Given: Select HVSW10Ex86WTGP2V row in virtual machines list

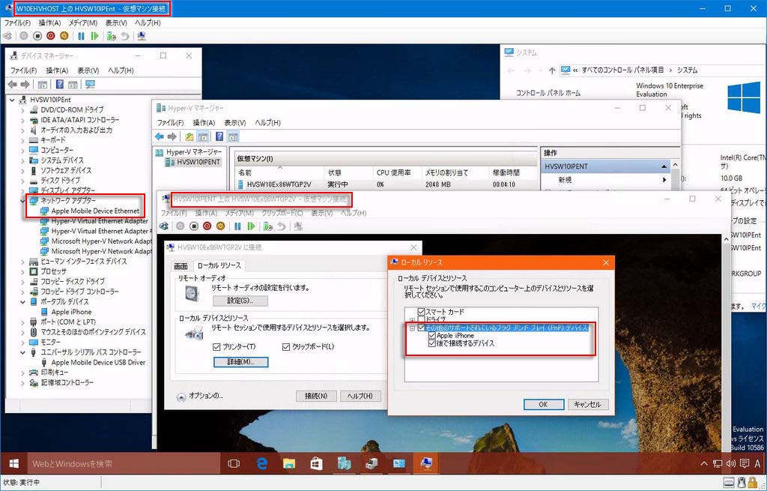Looking at the screenshot, I should (386, 184).
